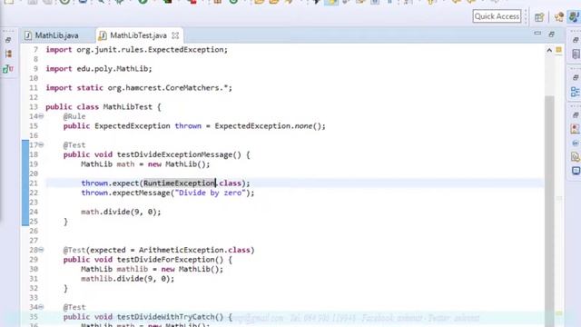Close the MathLibTest.java tab
The height and width of the screenshot is (327, 581).
[x=175, y=35]
